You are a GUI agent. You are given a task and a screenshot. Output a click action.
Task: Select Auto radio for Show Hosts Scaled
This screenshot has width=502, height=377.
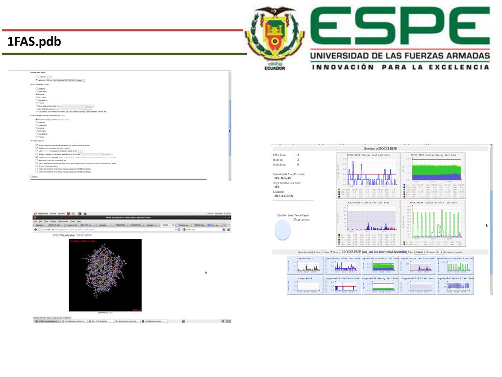(x=323, y=252)
